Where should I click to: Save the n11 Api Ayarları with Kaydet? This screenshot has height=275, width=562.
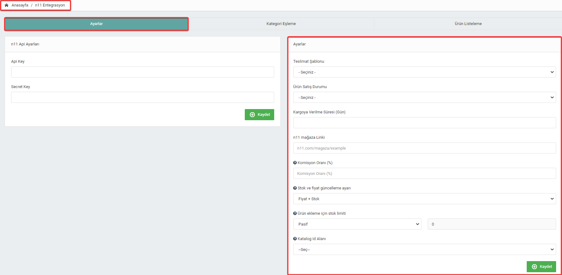click(x=259, y=115)
